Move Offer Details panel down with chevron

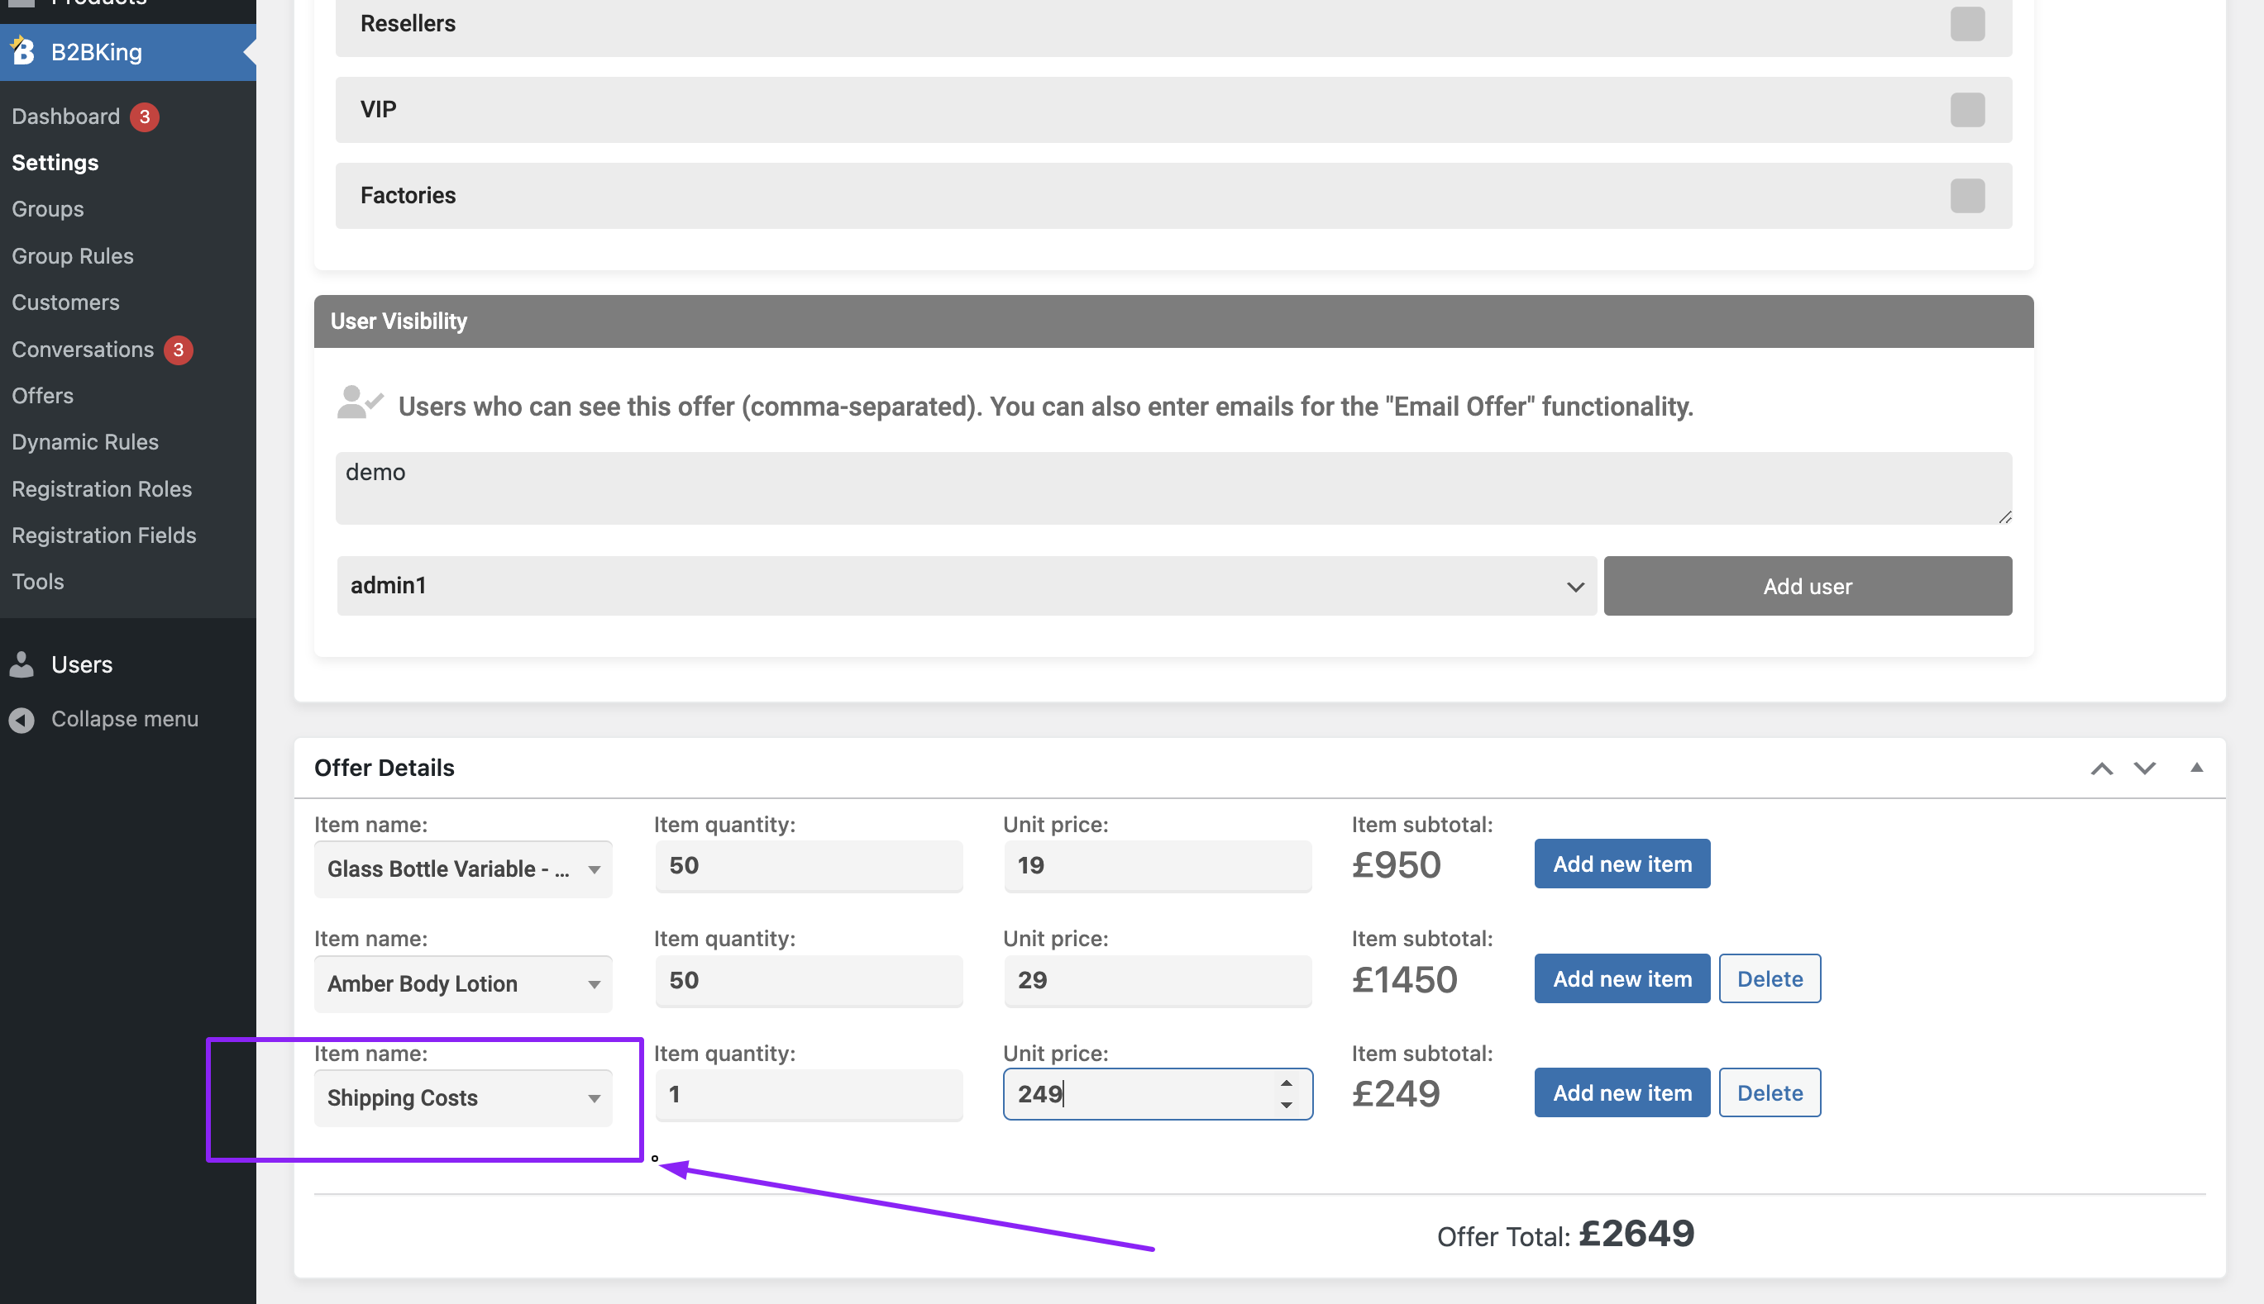[x=2145, y=769]
